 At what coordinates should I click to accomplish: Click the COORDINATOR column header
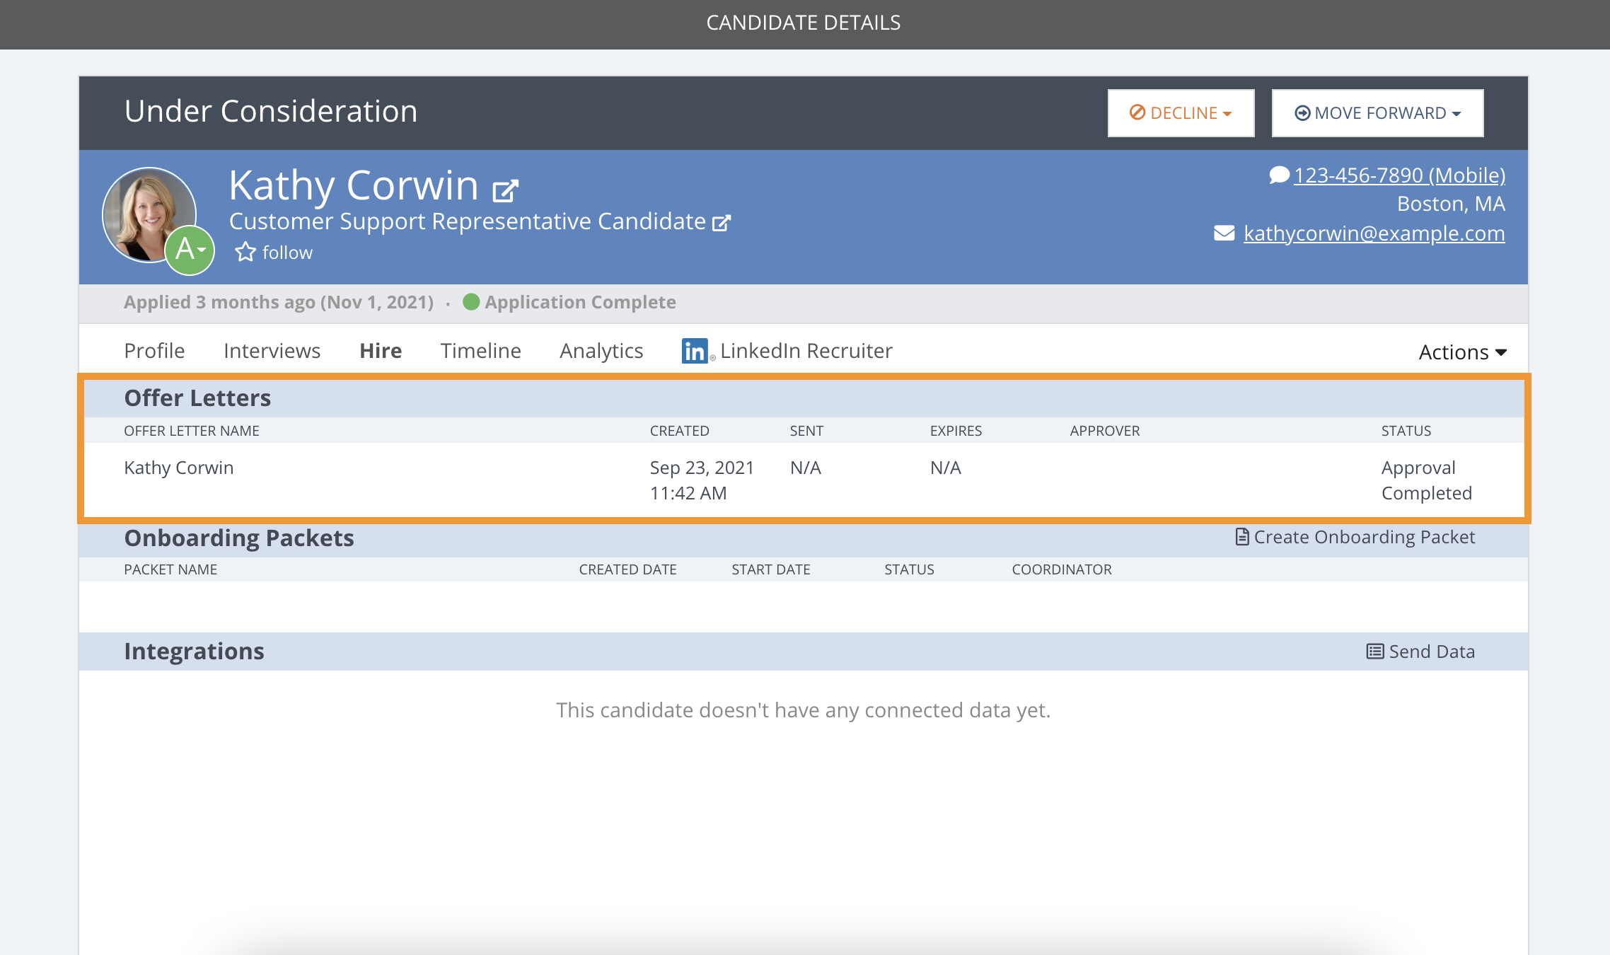coord(1062,569)
